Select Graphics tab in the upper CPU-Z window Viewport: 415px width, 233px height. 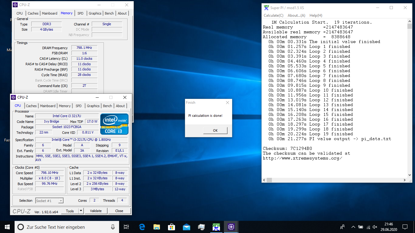tap(95, 13)
